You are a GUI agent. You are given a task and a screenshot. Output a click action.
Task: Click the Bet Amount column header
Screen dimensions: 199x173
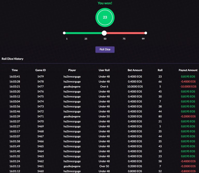[x=135, y=70]
